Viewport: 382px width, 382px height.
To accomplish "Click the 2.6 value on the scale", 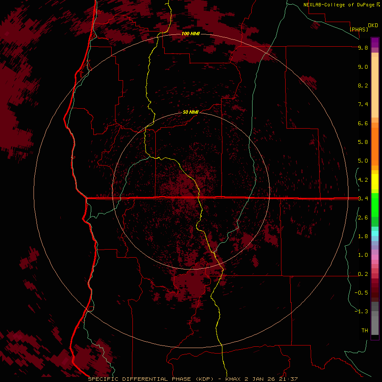I will (363, 218).
